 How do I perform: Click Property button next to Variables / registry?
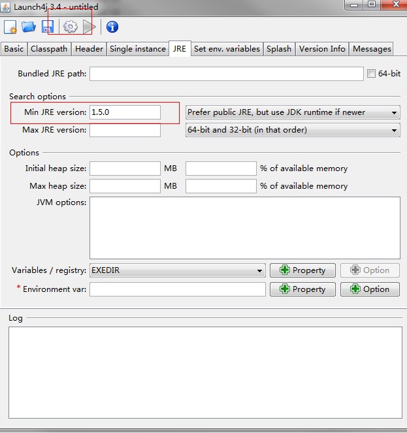pos(302,270)
